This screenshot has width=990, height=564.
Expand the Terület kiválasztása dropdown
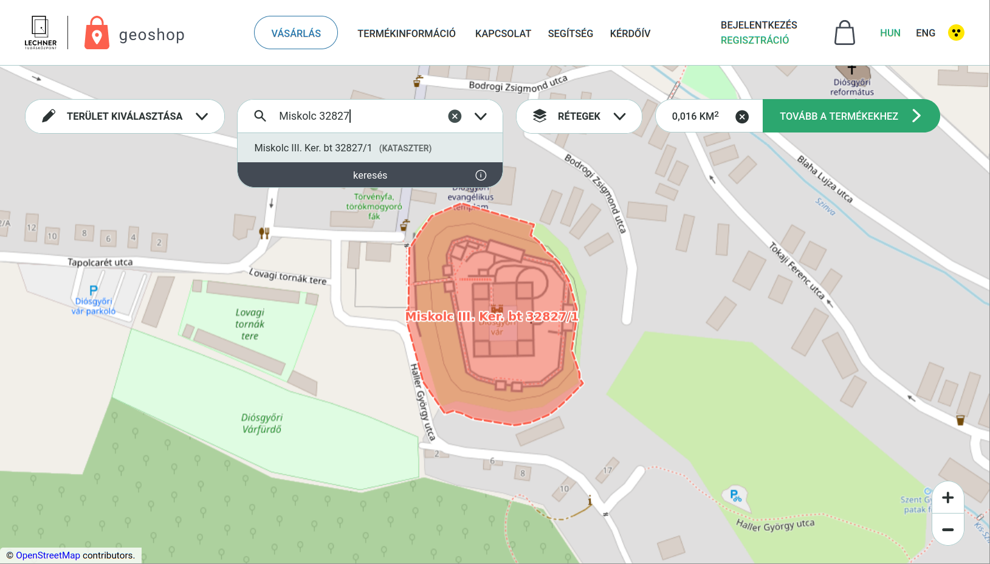(x=202, y=117)
